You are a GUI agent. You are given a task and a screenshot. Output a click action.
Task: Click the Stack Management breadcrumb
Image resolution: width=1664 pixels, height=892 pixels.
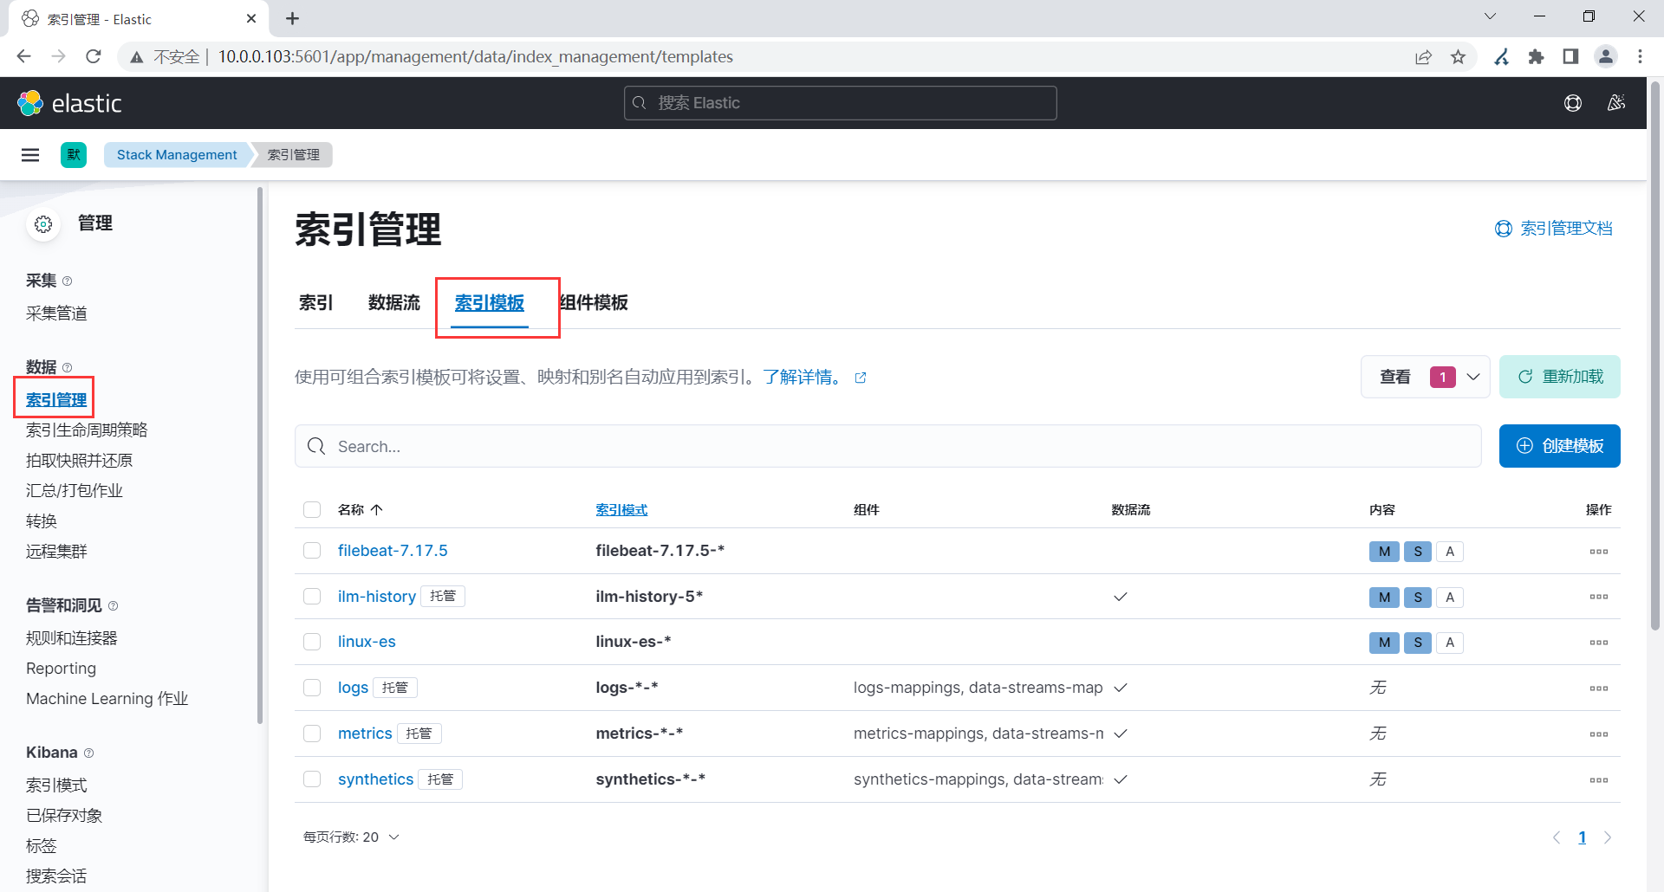tap(177, 155)
